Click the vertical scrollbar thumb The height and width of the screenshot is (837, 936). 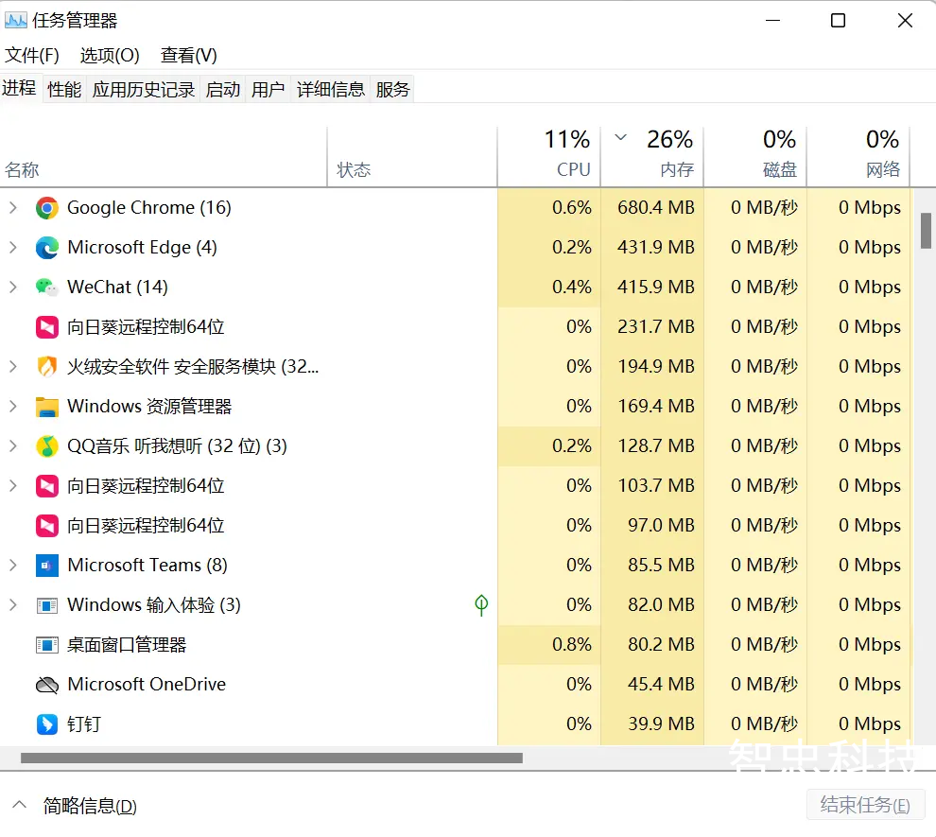926,231
